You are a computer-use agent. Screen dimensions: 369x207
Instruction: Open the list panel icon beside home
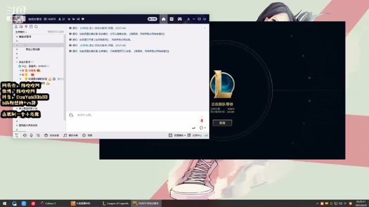point(172,19)
